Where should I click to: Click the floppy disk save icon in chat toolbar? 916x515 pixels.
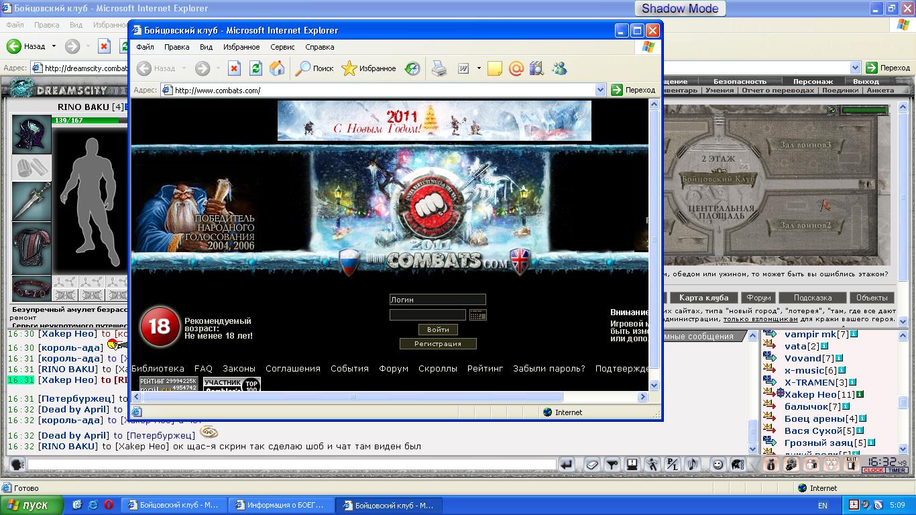(x=632, y=464)
